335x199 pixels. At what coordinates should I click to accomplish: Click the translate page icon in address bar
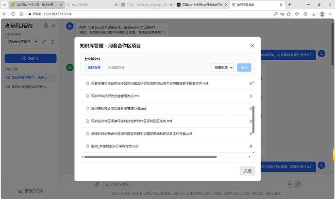point(282,14)
